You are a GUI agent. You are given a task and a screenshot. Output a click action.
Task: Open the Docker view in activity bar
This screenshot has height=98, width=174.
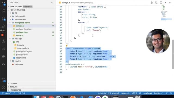coord(4,56)
